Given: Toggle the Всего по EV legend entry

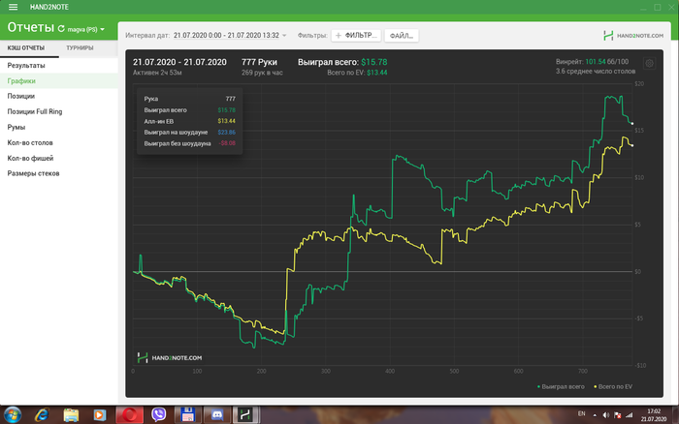Looking at the screenshot, I should (x=613, y=386).
